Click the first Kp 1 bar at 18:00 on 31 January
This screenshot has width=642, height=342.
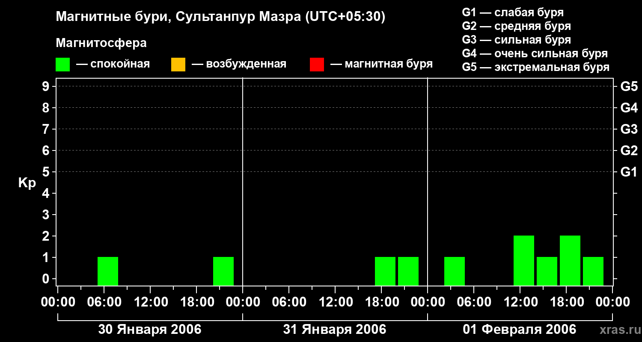click(385, 271)
